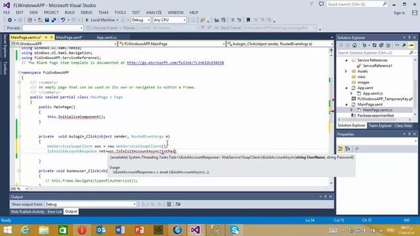The image size is (420, 236).
Task: Click the Save All icon
Action: 54,20
